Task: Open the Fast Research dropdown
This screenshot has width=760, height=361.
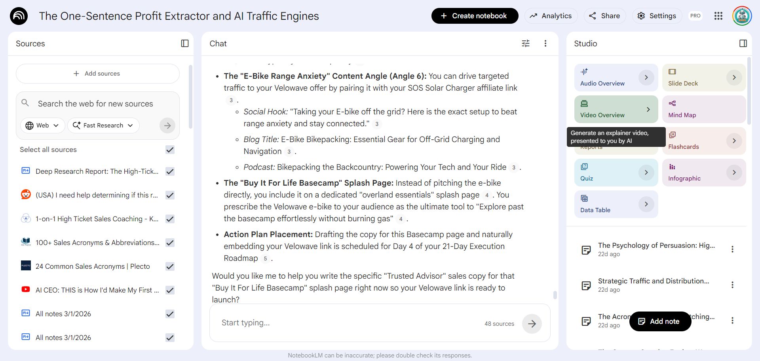Action: 103,125
